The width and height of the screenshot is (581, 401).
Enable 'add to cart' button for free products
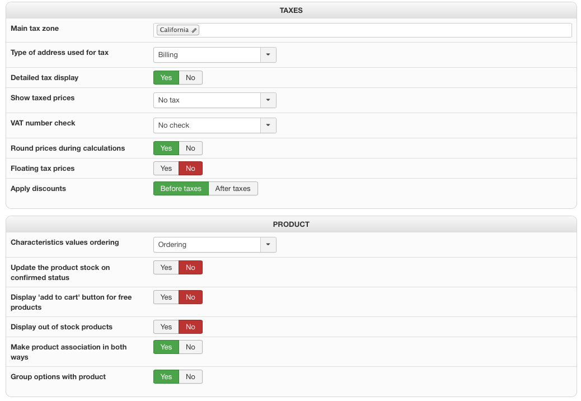pyautogui.click(x=166, y=297)
